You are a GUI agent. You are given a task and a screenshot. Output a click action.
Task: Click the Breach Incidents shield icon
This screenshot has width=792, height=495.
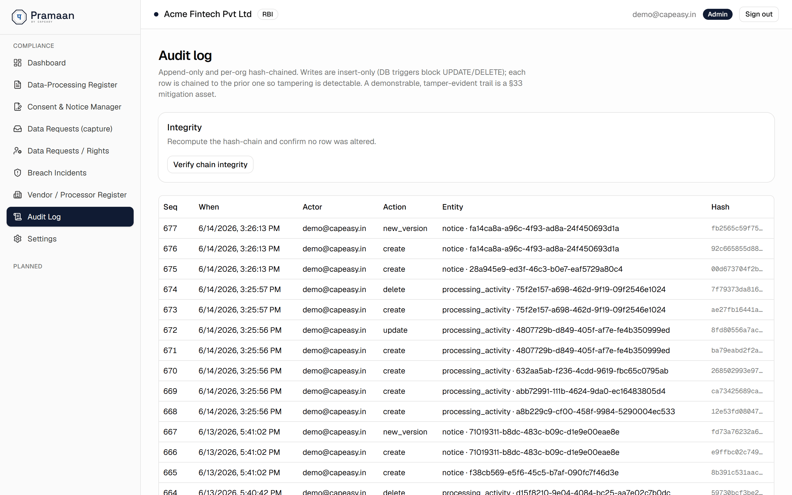click(18, 172)
